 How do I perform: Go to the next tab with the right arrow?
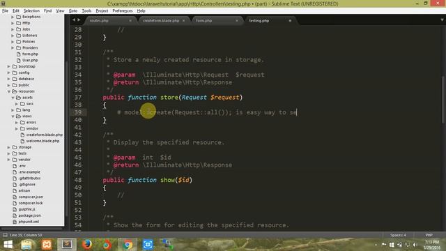pyautogui.click(x=79, y=20)
